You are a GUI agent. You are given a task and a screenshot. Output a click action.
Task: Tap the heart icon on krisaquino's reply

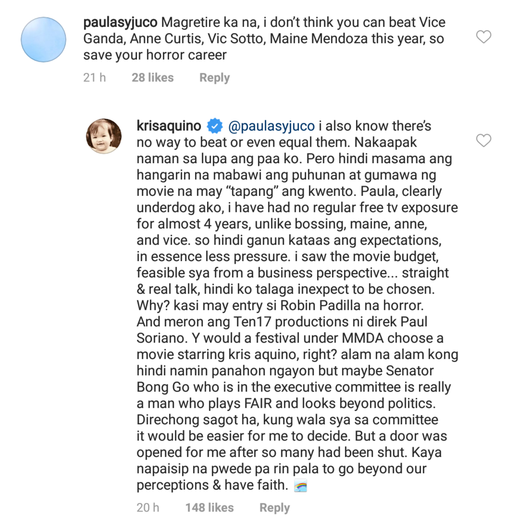[x=483, y=140]
